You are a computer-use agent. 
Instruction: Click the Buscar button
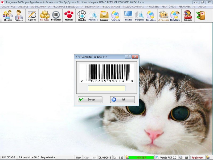click(90, 99)
